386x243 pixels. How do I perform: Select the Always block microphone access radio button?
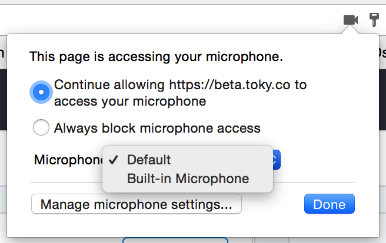pos(41,127)
